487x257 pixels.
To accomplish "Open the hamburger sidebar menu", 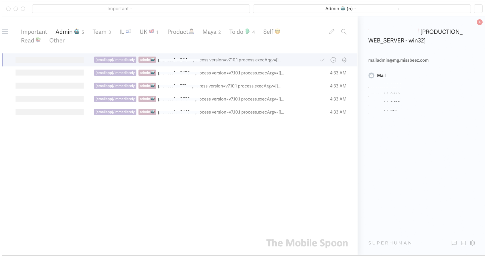I will pyautogui.click(x=5, y=32).
